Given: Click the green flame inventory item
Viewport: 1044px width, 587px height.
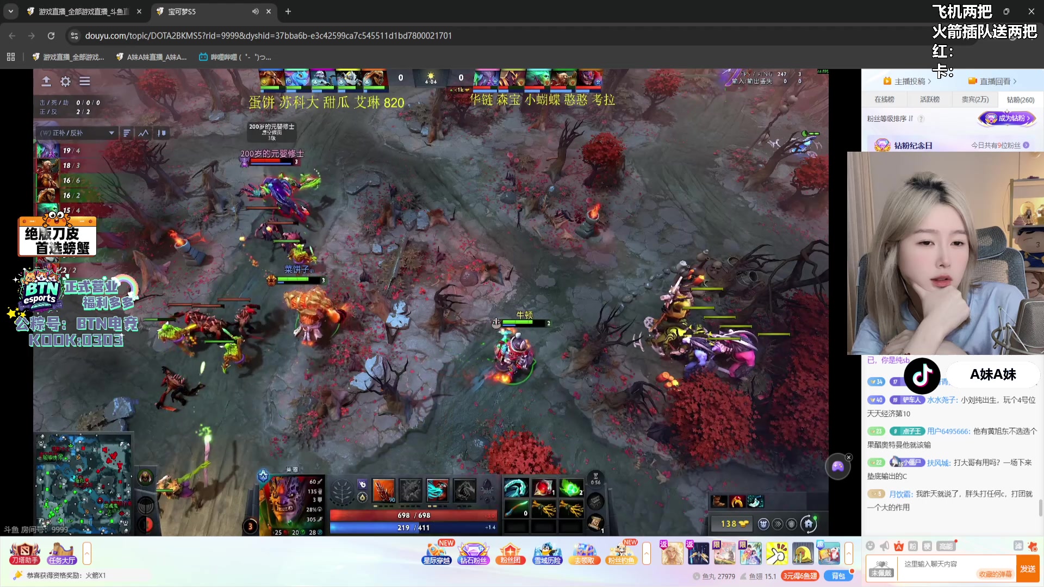Looking at the screenshot, I should click(x=570, y=488).
